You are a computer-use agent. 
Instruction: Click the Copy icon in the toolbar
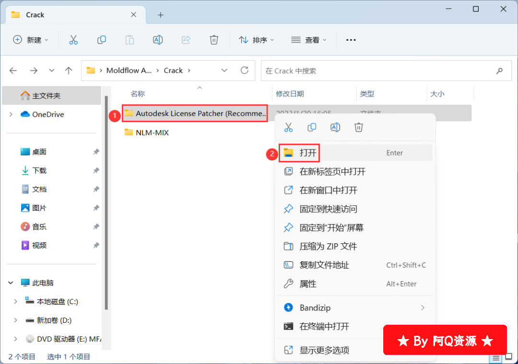(x=101, y=40)
